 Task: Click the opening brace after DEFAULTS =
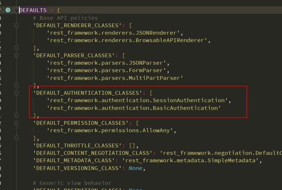[x=59, y=10]
